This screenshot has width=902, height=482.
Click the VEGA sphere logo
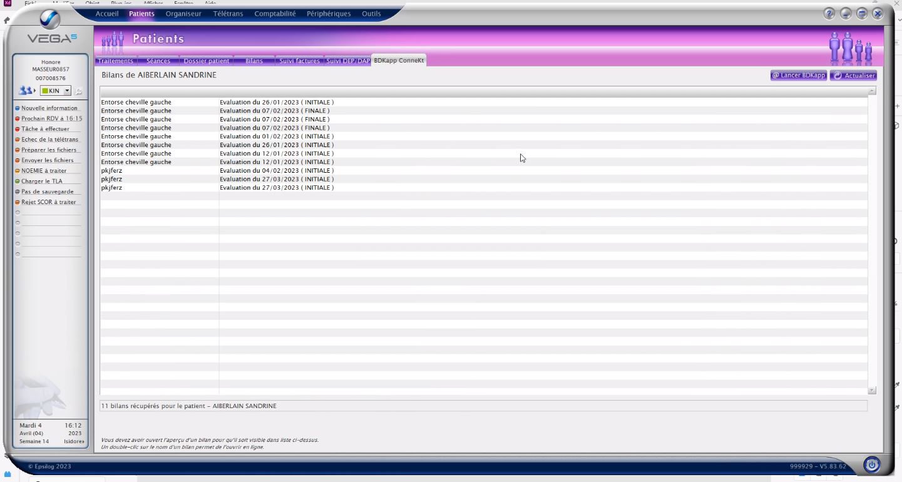(50, 20)
